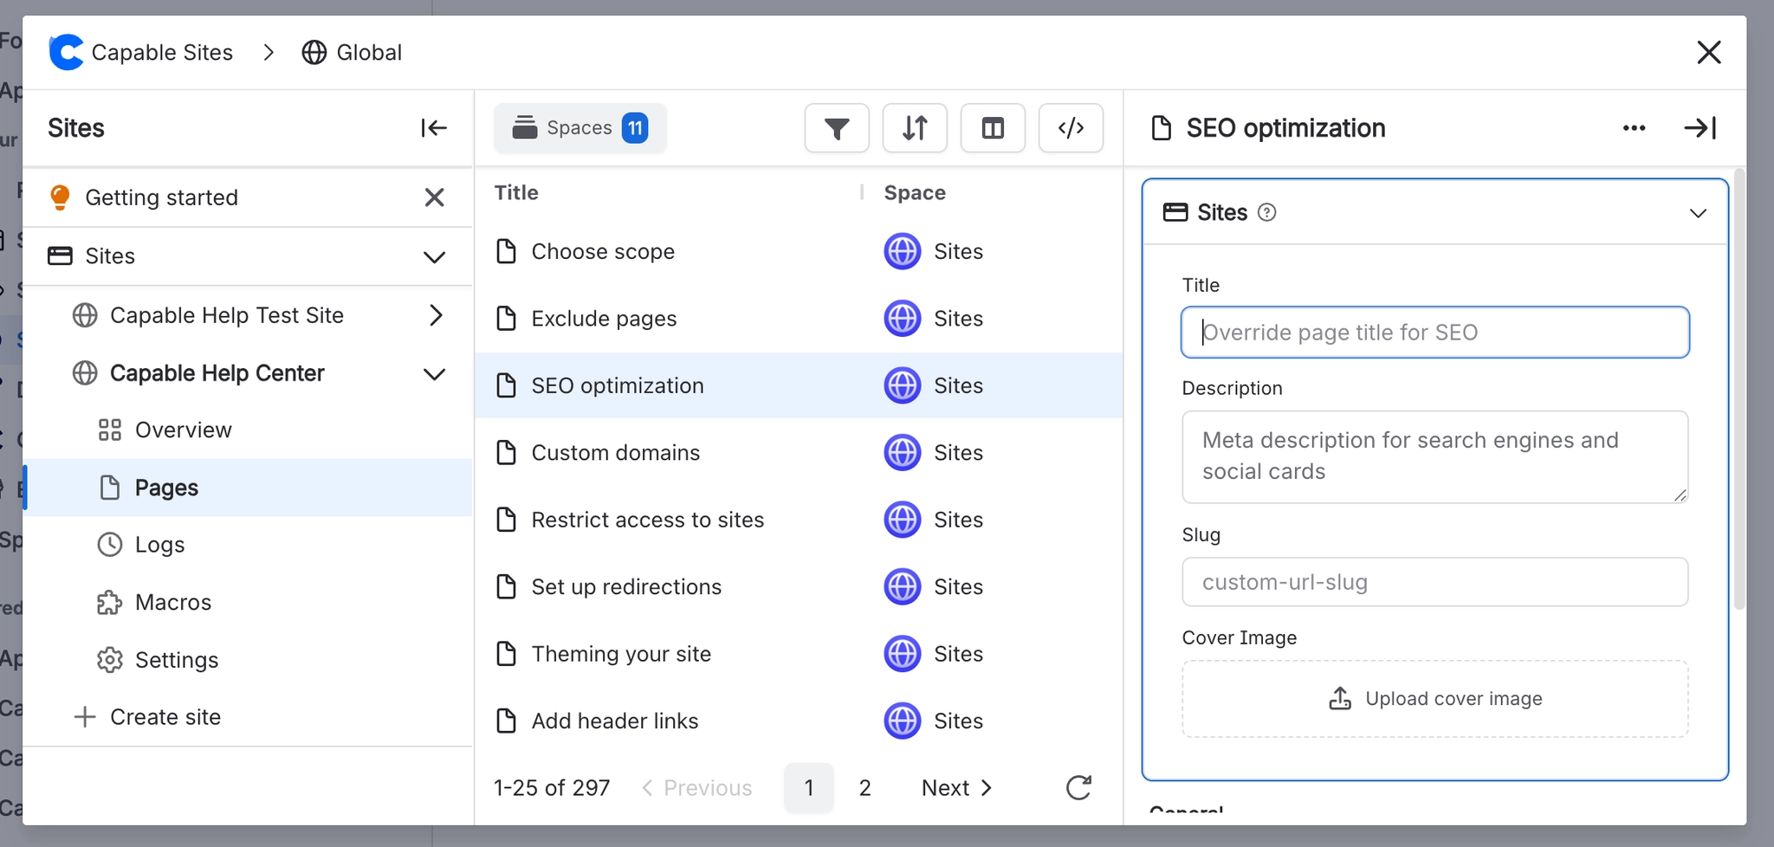Screen dimensions: 1774x847
Task: Select Set up redirections row
Action: click(x=799, y=586)
